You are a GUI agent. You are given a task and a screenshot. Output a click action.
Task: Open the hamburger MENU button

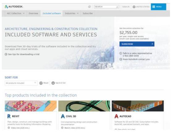point(158,7)
